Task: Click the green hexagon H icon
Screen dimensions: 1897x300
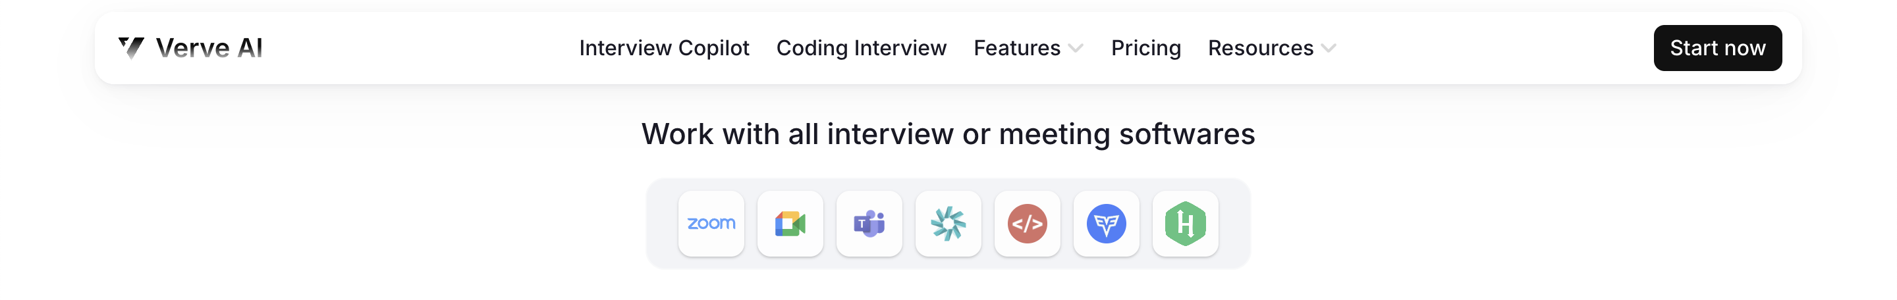Action: (1185, 224)
